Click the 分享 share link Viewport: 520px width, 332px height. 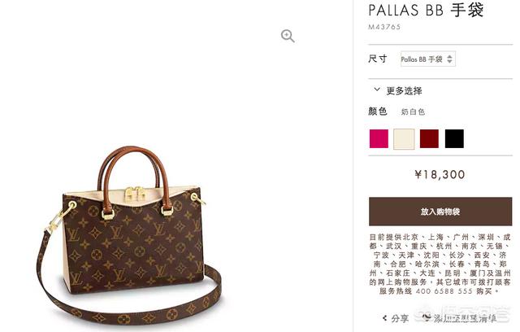(x=400, y=318)
